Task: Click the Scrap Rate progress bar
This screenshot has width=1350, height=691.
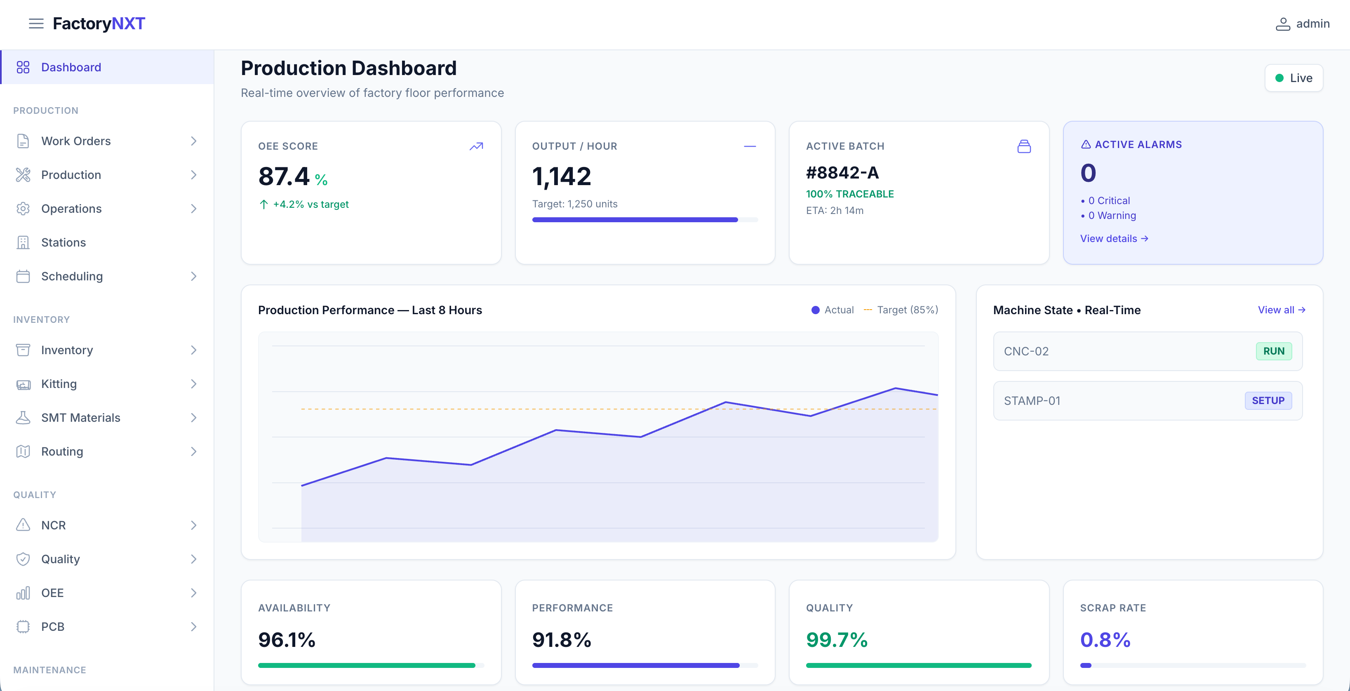Action: [1193, 665]
